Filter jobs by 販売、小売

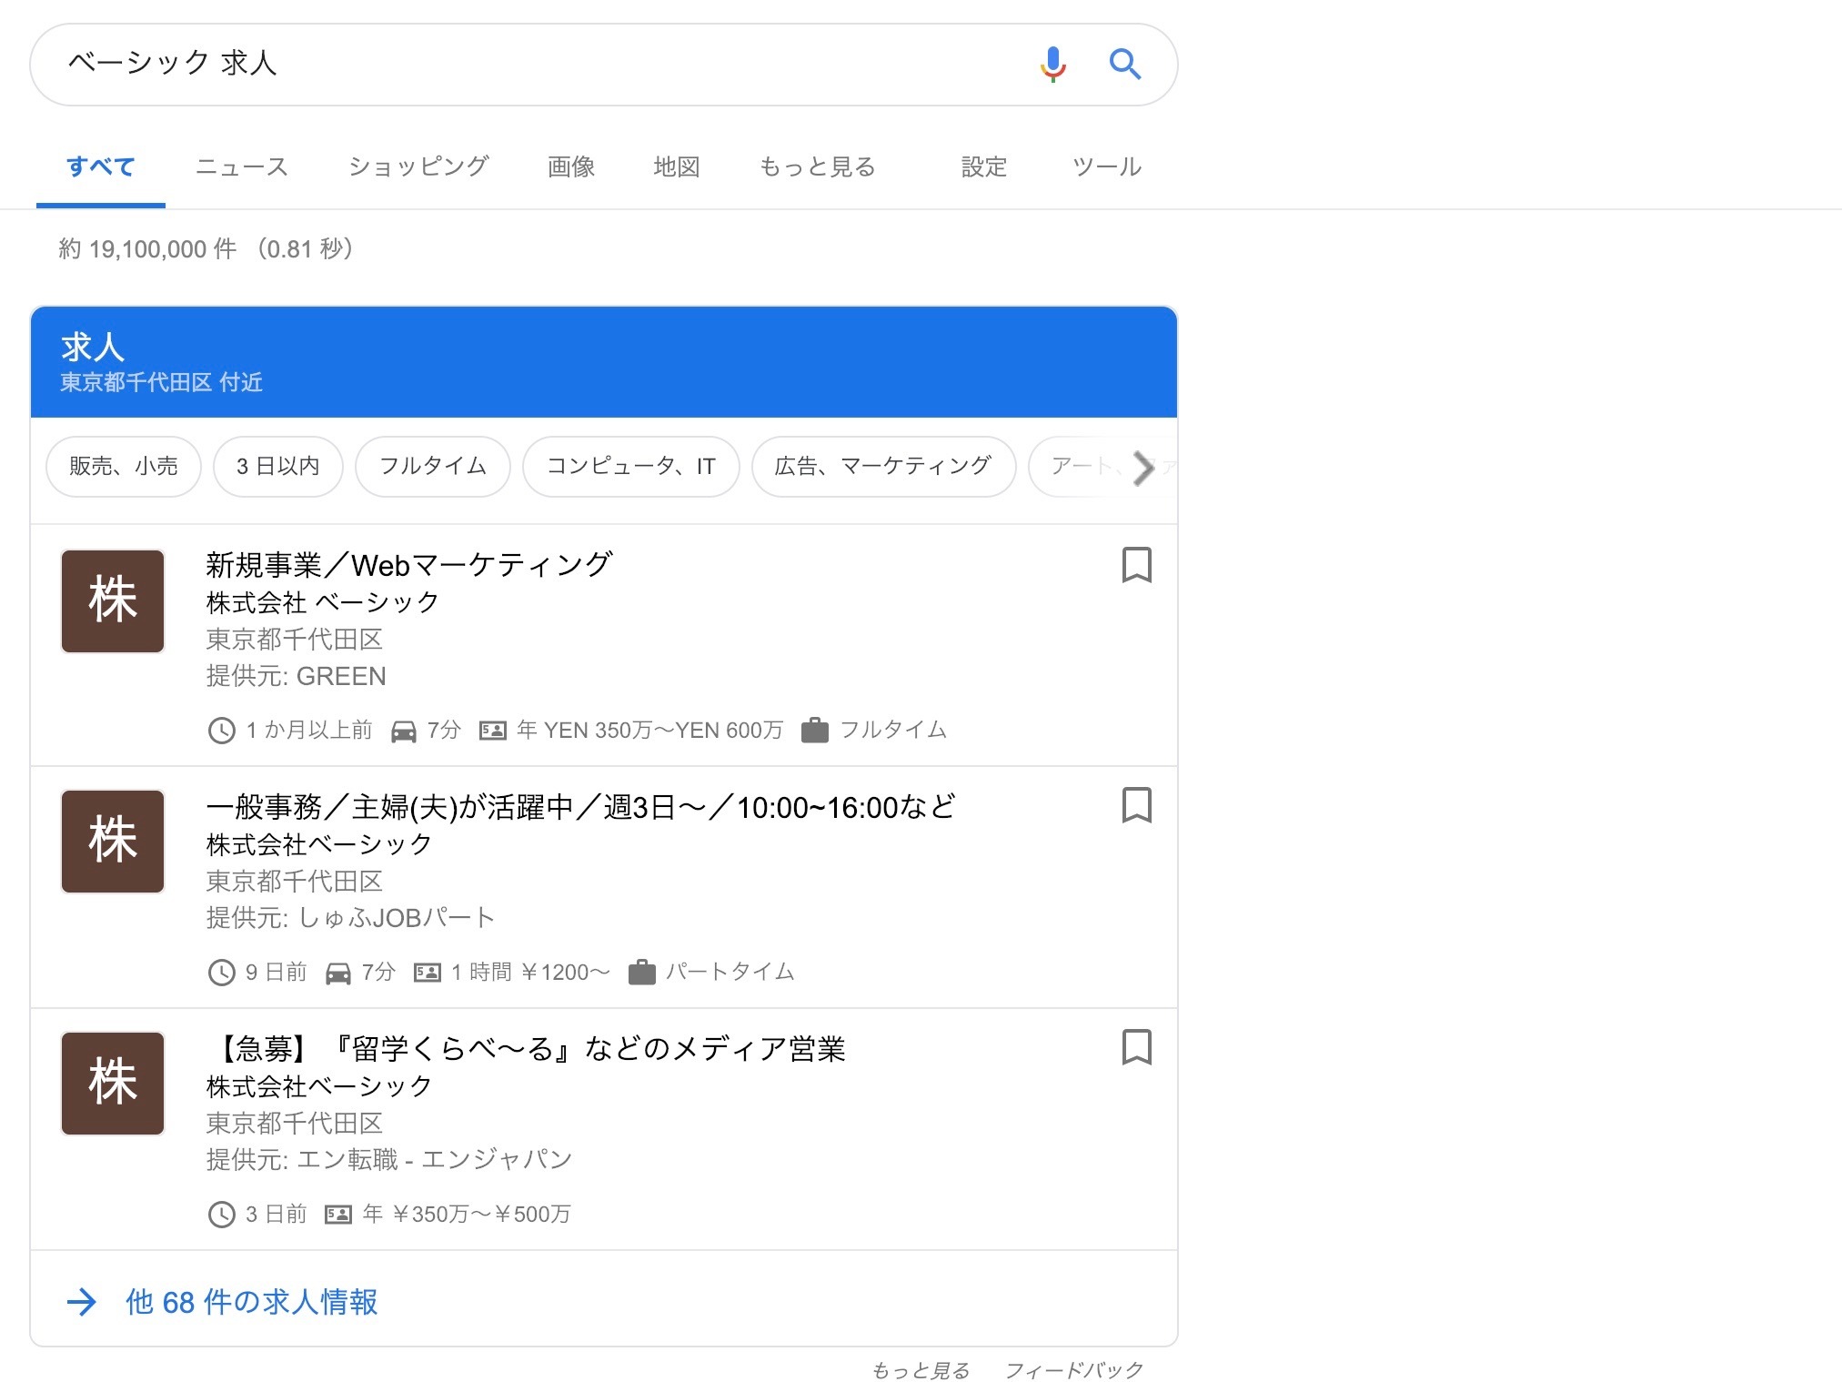[x=124, y=467]
